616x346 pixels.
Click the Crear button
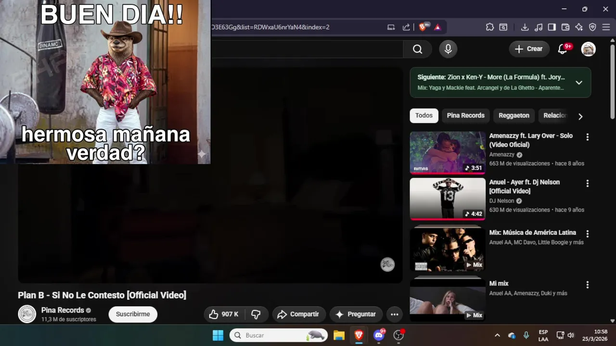(529, 49)
